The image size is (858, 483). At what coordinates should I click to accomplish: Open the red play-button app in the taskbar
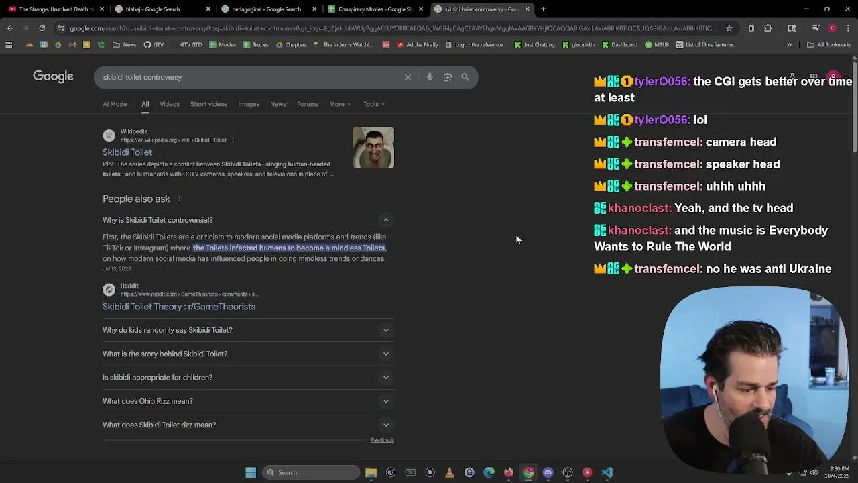coord(587,472)
